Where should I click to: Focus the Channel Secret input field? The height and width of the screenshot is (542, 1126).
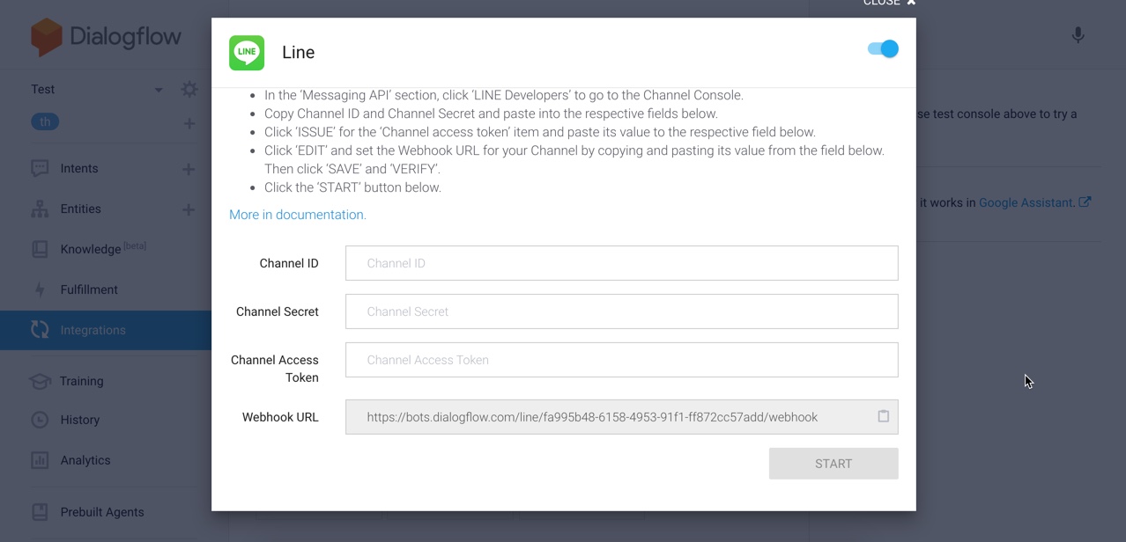(621, 311)
